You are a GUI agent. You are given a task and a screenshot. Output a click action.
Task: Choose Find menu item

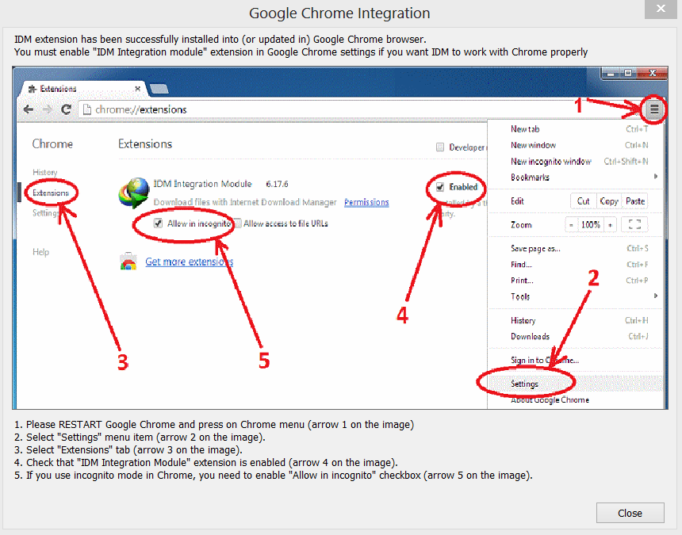tap(574, 265)
